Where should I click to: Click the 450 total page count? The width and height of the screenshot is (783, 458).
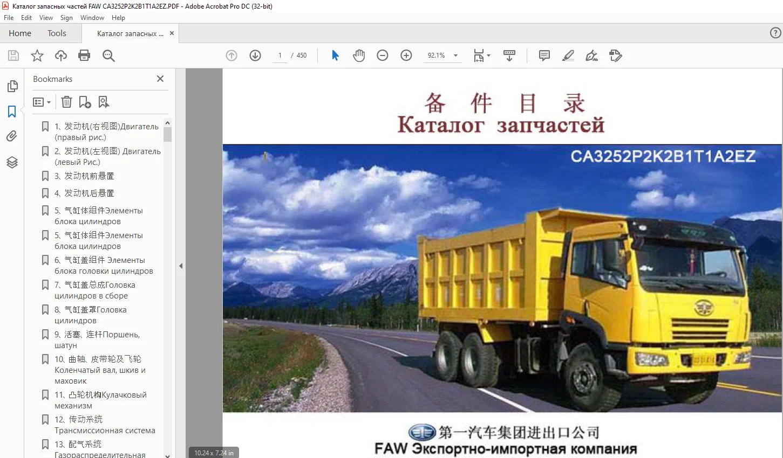[302, 55]
